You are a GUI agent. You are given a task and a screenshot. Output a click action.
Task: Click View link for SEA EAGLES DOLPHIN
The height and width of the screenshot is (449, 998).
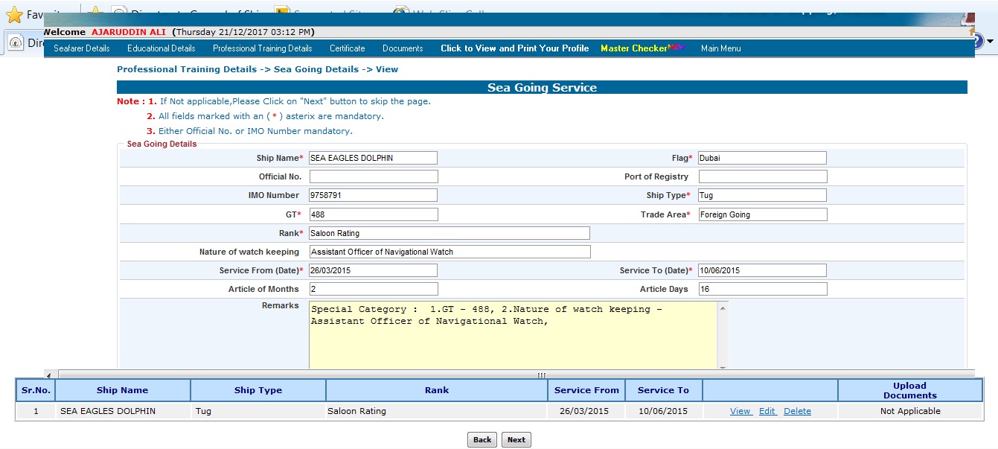coord(740,411)
